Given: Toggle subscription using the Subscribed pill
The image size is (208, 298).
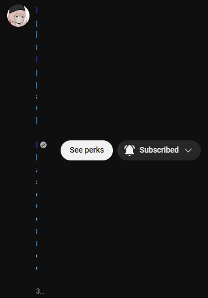Looking at the screenshot, I should [x=159, y=150].
